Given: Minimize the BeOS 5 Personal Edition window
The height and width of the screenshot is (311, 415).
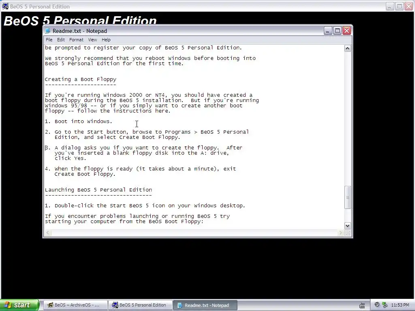Looking at the screenshot, I should [x=389, y=6].
